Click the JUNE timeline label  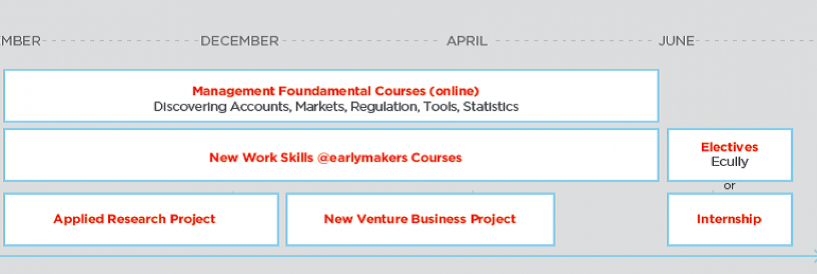676,41
